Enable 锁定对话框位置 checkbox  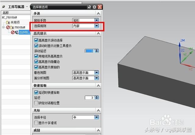click(x=36, y=103)
